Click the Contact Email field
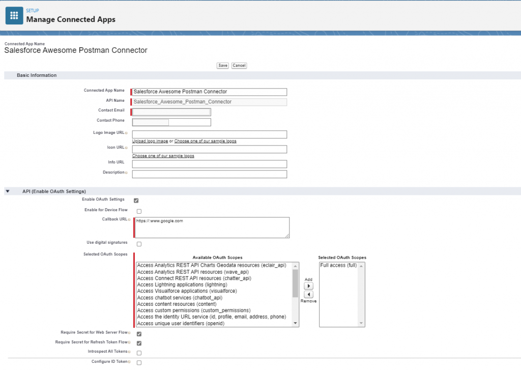 (171, 112)
